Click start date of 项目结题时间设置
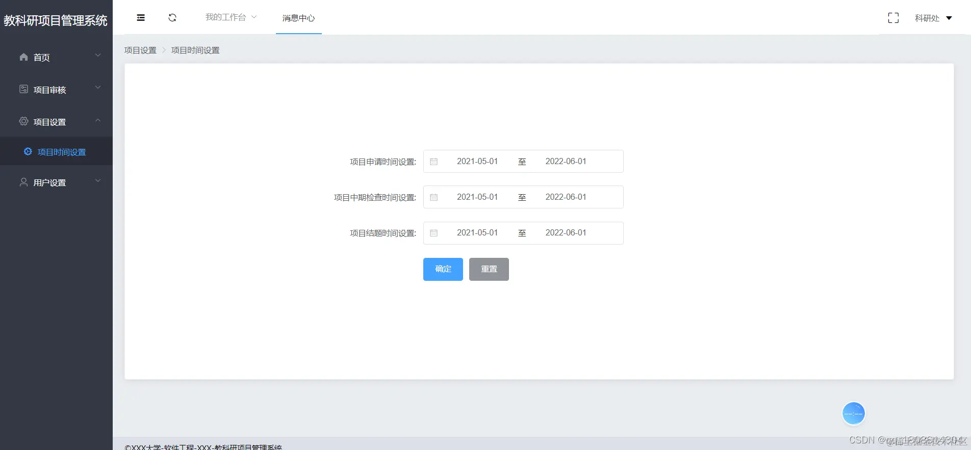 (477, 232)
